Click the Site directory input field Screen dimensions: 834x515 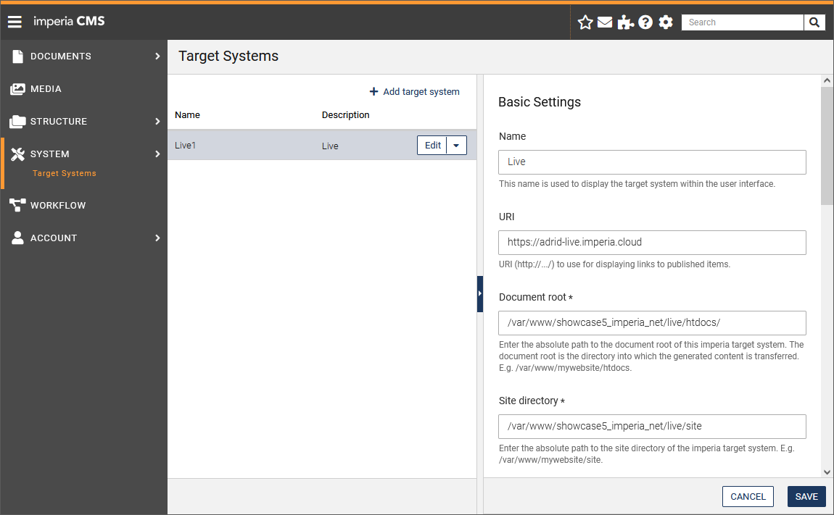(x=652, y=426)
